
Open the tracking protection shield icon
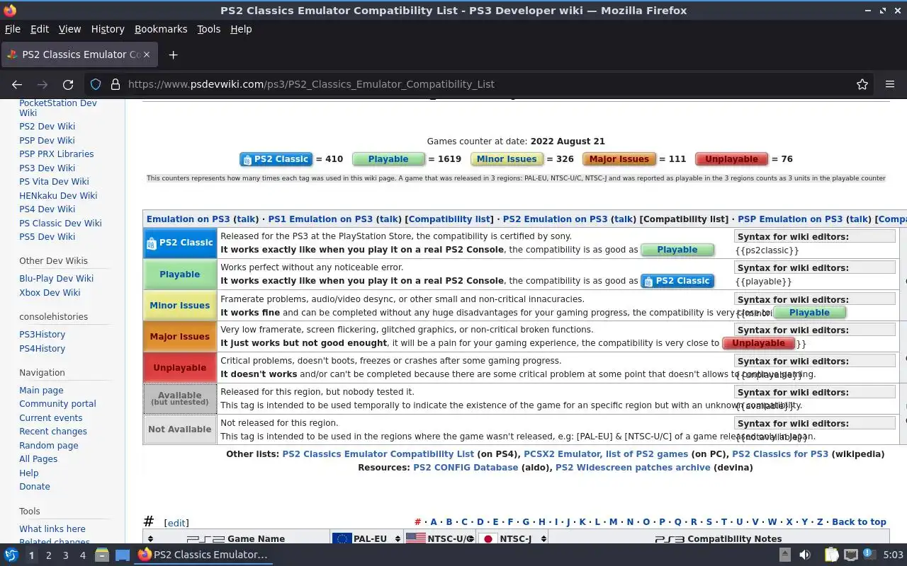point(96,84)
